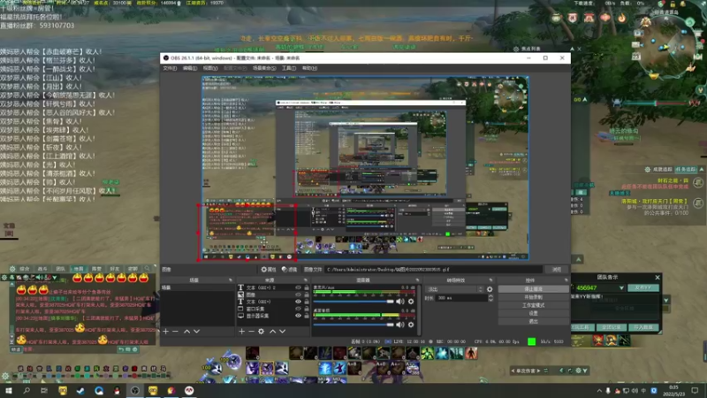Switch game chat to 好友 tab

coord(115,269)
